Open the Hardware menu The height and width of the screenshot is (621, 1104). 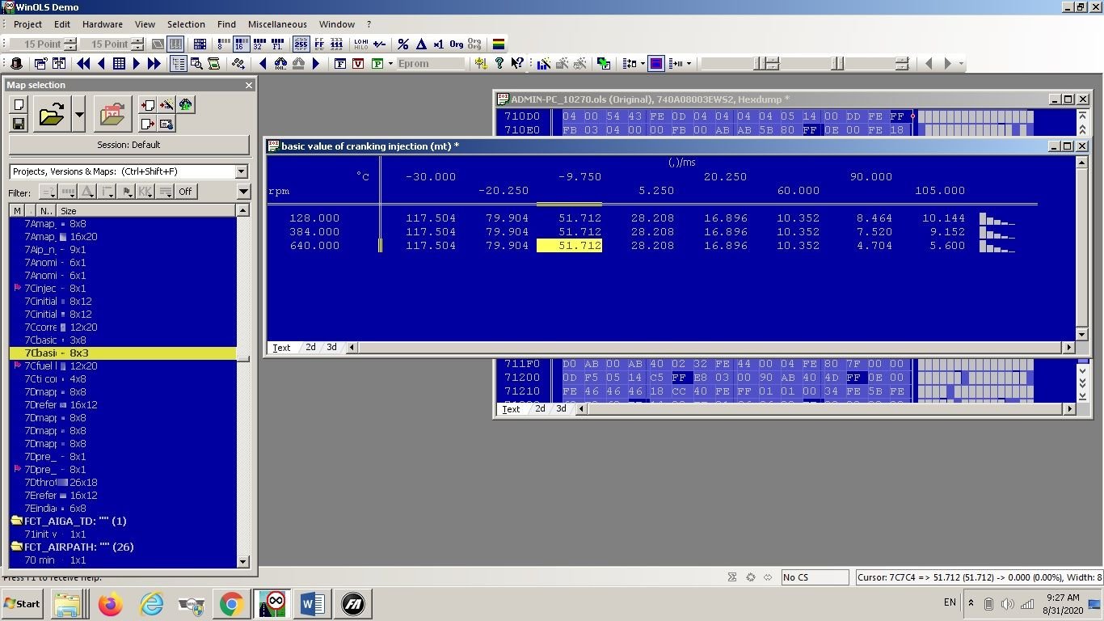(x=103, y=24)
